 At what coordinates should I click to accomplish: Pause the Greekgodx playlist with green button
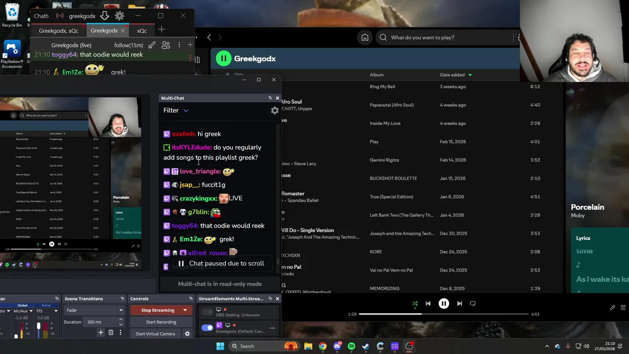(224, 59)
